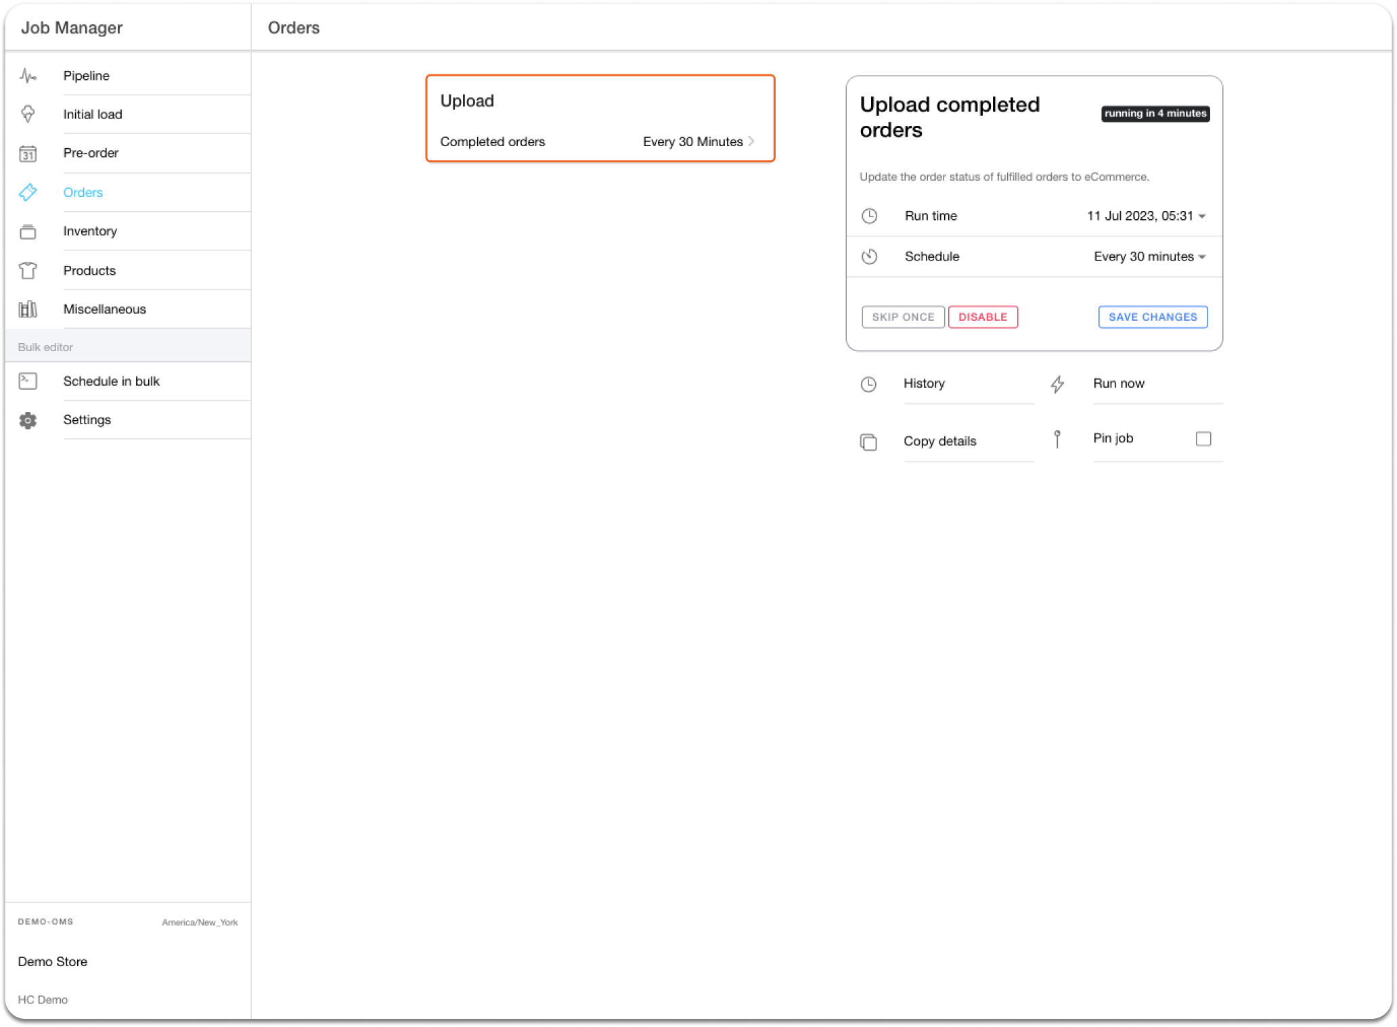1397x1027 pixels.
Task: Check the Pin job checkbox
Action: pos(1203,438)
